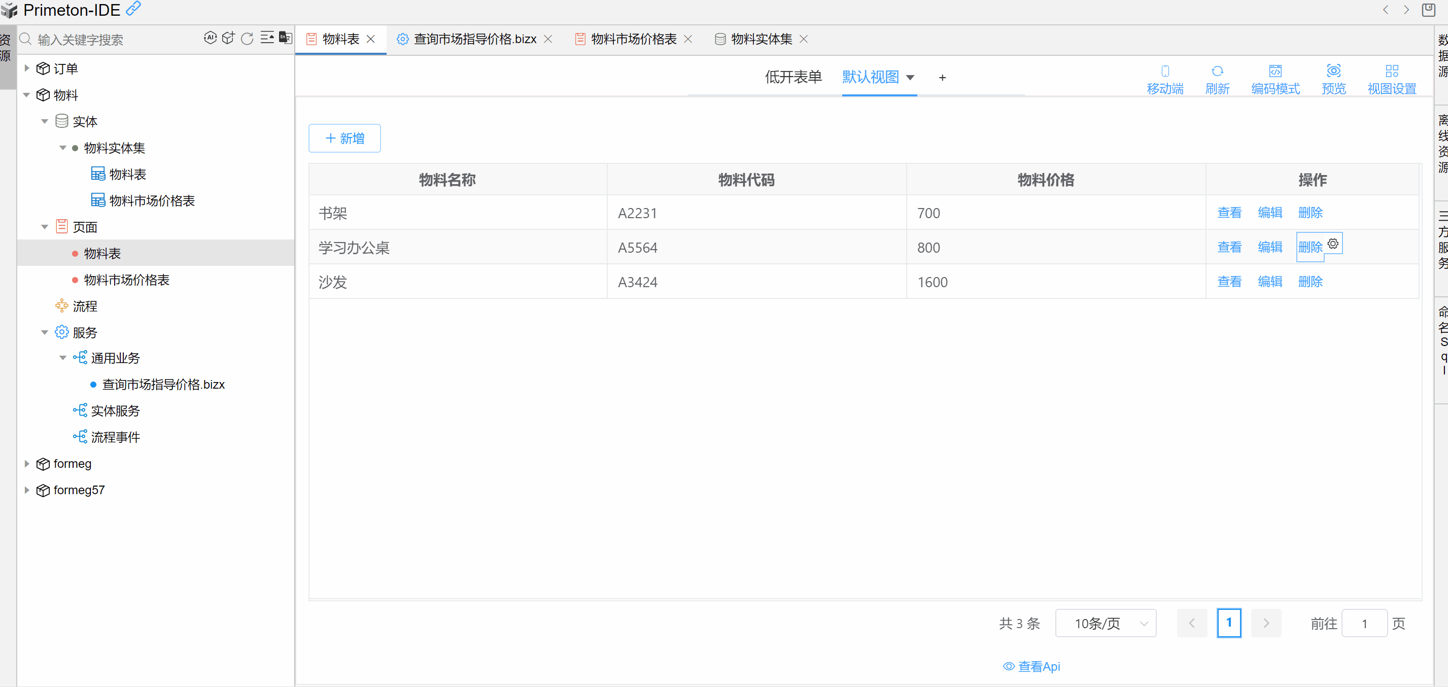Select 物料市场价格表 under 页面 in tree
1448x687 pixels.
click(126, 280)
